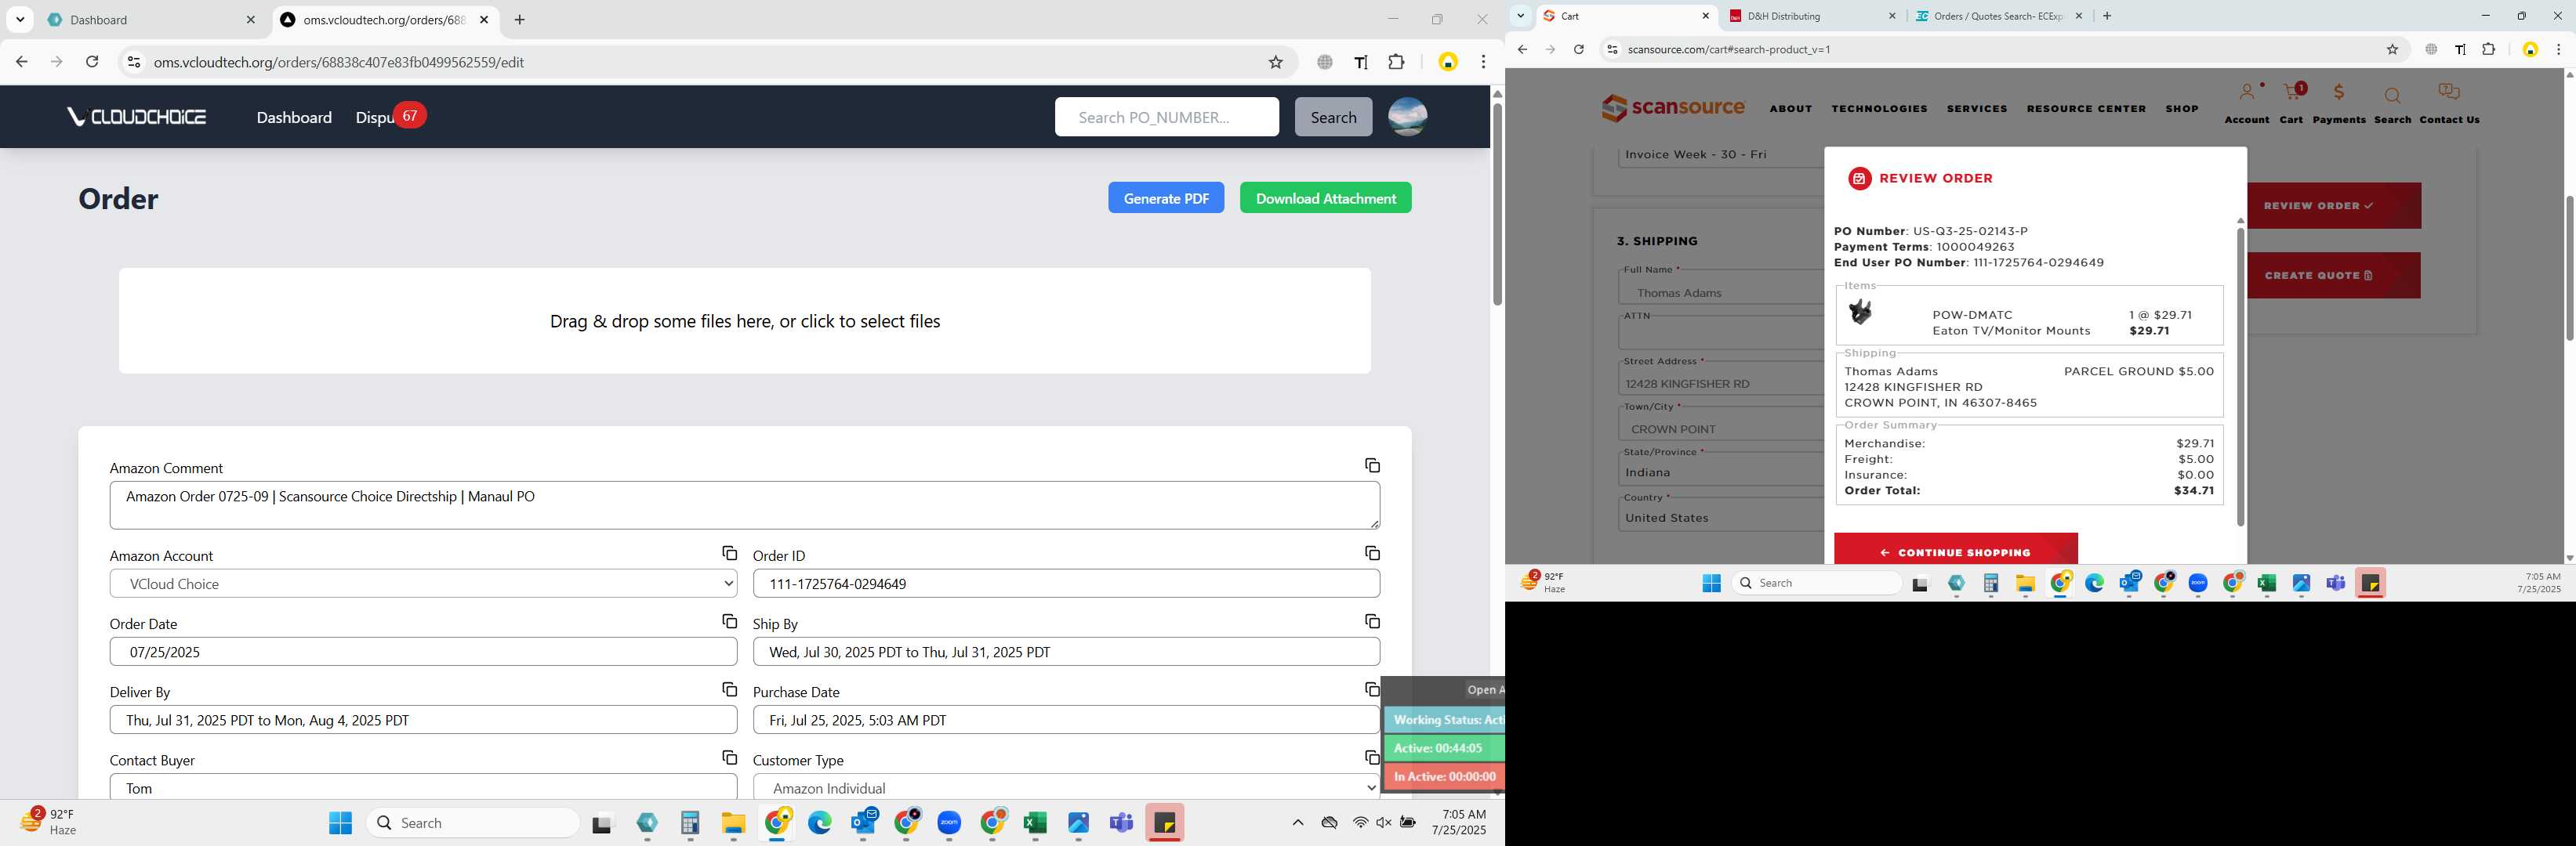Image resolution: width=2576 pixels, height=846 pixels.
Task: Click the Generate PDF button
Action: tap(1166, 197)
